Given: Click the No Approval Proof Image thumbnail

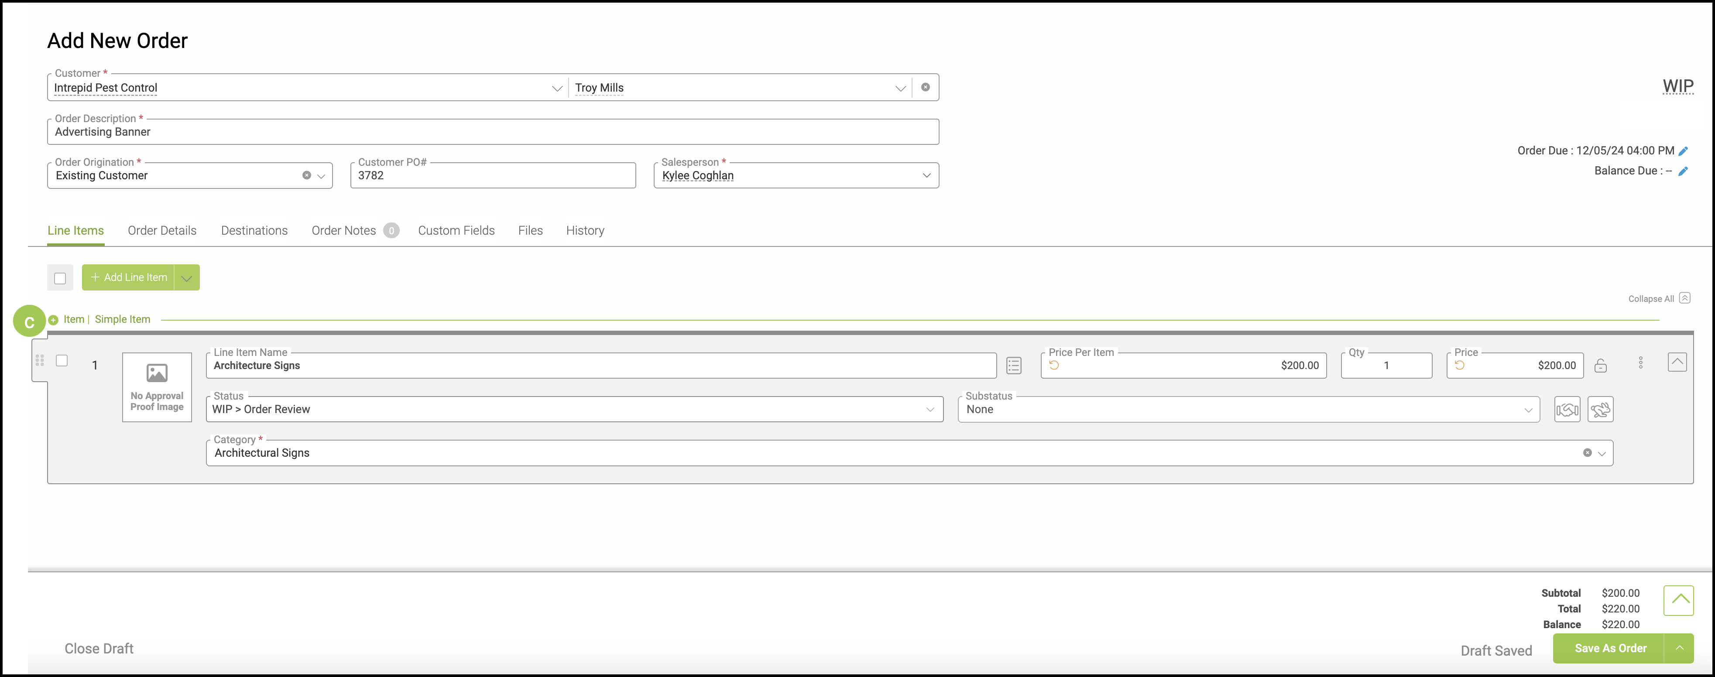Looking at the screenshot, I should (157, 387).
